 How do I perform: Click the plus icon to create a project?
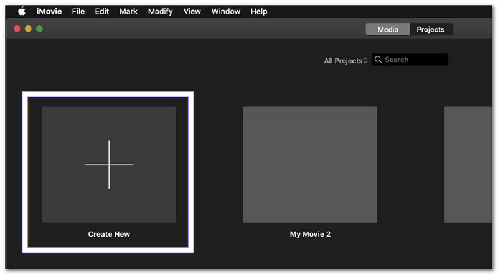coord(109,165)
